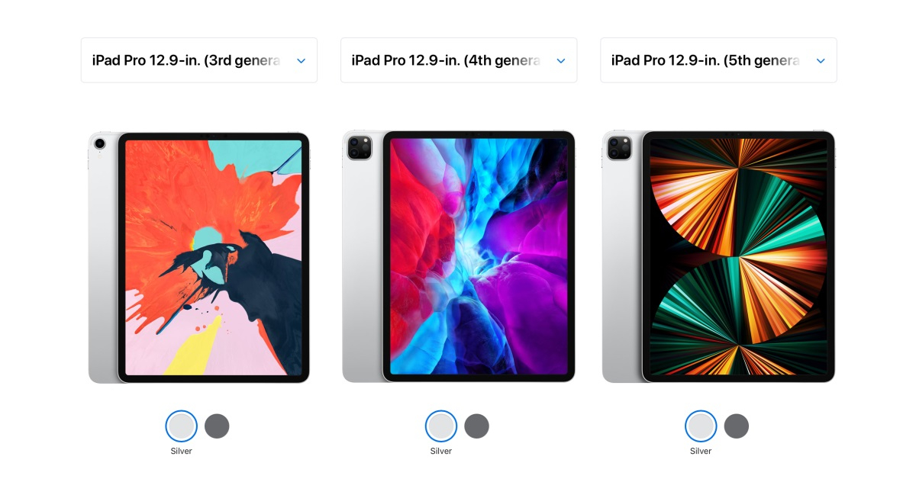The image size is (916, 479).
Task: Click the camera module on 5th generation iPad
Action: click(619, 147)
